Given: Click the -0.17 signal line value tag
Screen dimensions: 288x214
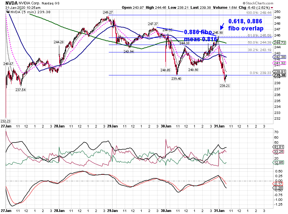Looking at the screenshot, I should [x=278, y=184].
